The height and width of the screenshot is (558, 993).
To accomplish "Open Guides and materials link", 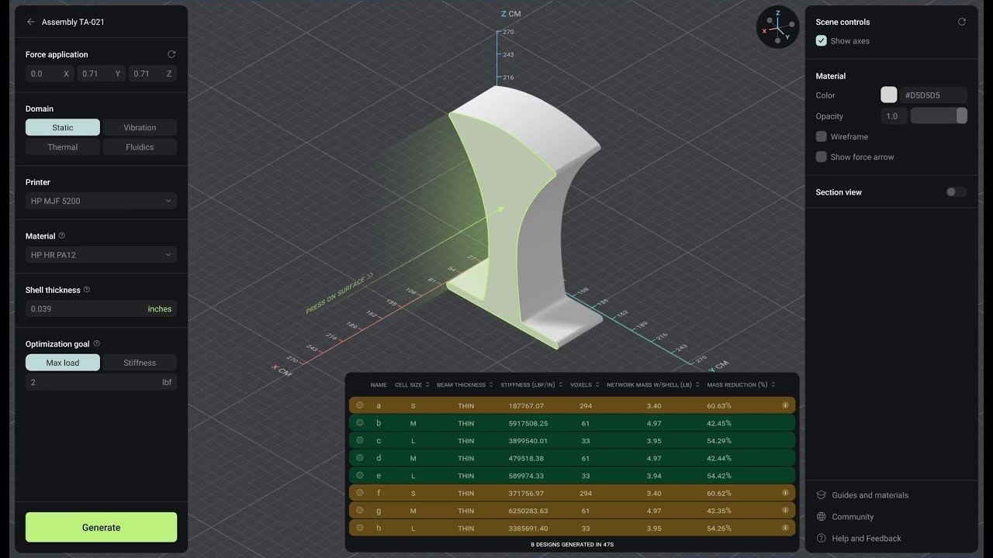I will coord(870,495).
